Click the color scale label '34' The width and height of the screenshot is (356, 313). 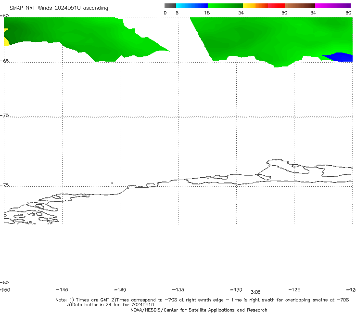pyautogui.click(x=241, y=13)
